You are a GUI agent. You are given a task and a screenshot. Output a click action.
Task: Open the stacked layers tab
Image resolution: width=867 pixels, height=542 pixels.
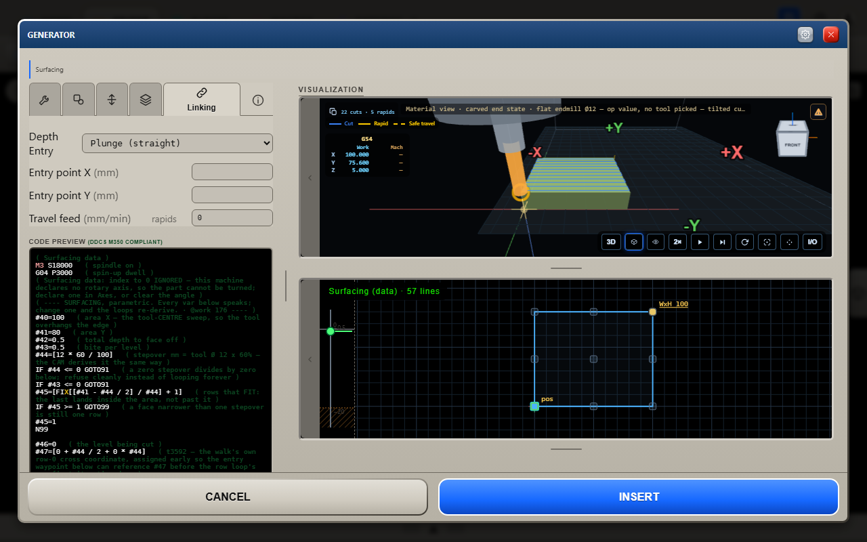click(x=146, y=100)
